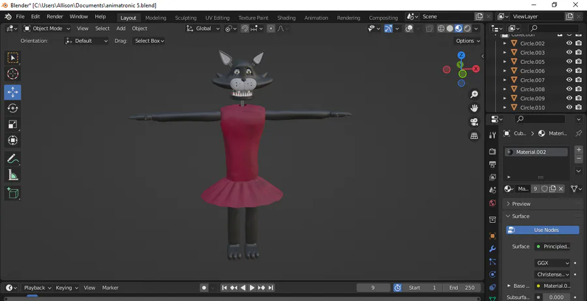The width and height of the screenshot is (587, 301).
Task: Open the Drag Select Box dropdown
Action: tap(149, 41)
